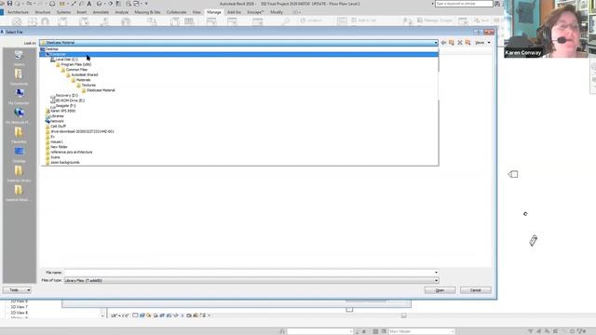Select Seagate (F:) drive in the list
The height and width of the screenshot is (335, 596).
63,105
